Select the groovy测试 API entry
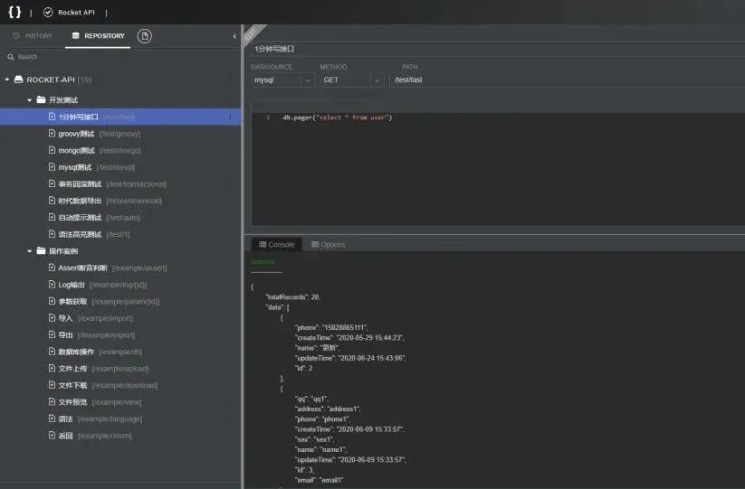The image size is (745, 489). click(x=120, y=134)
